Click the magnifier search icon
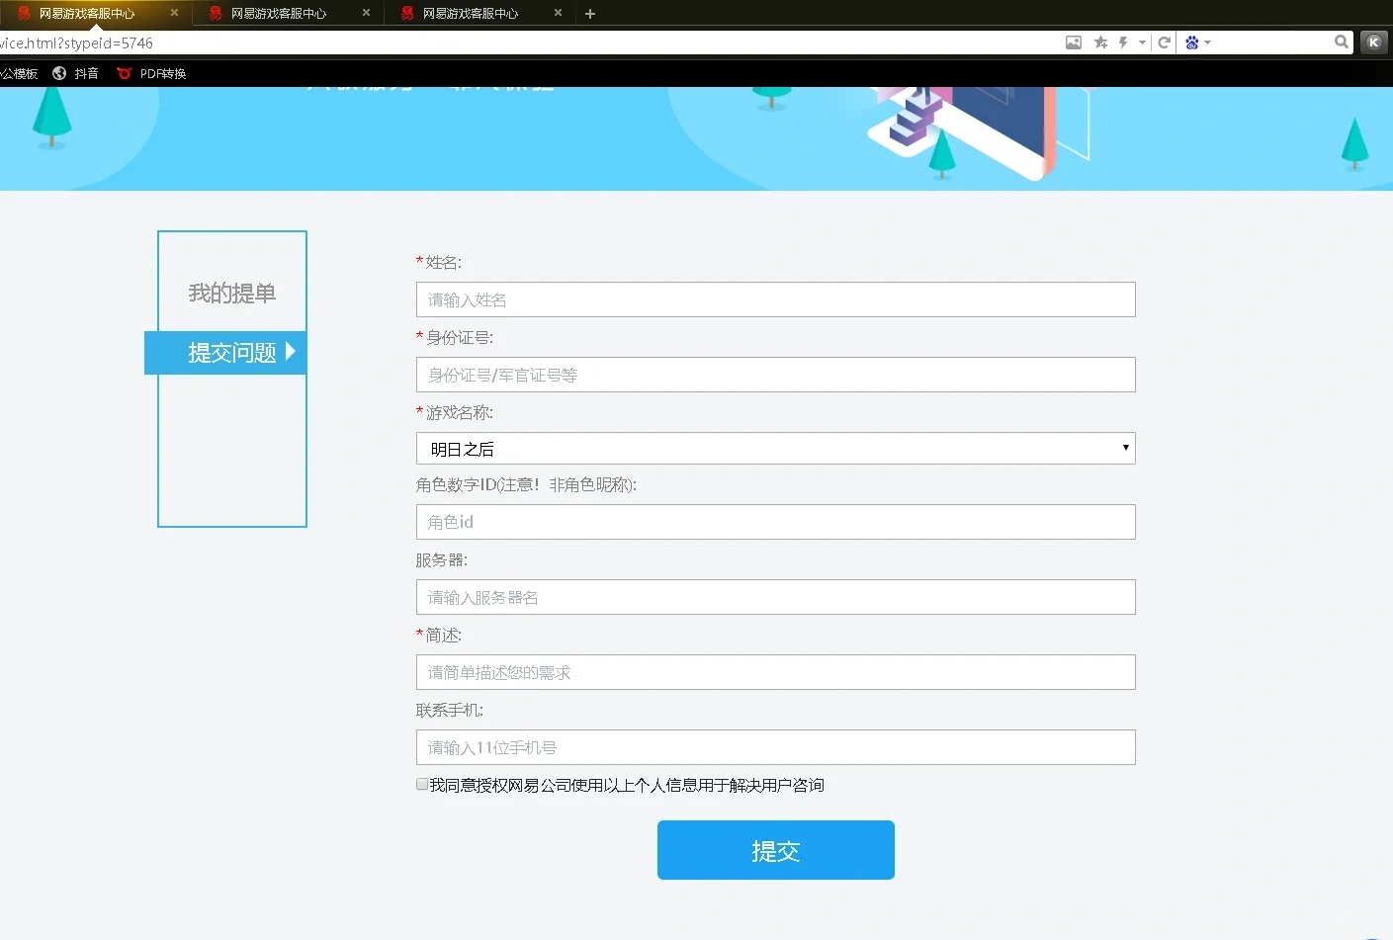This screenshot has width=1393, height=940. [x=1341, y=42]
